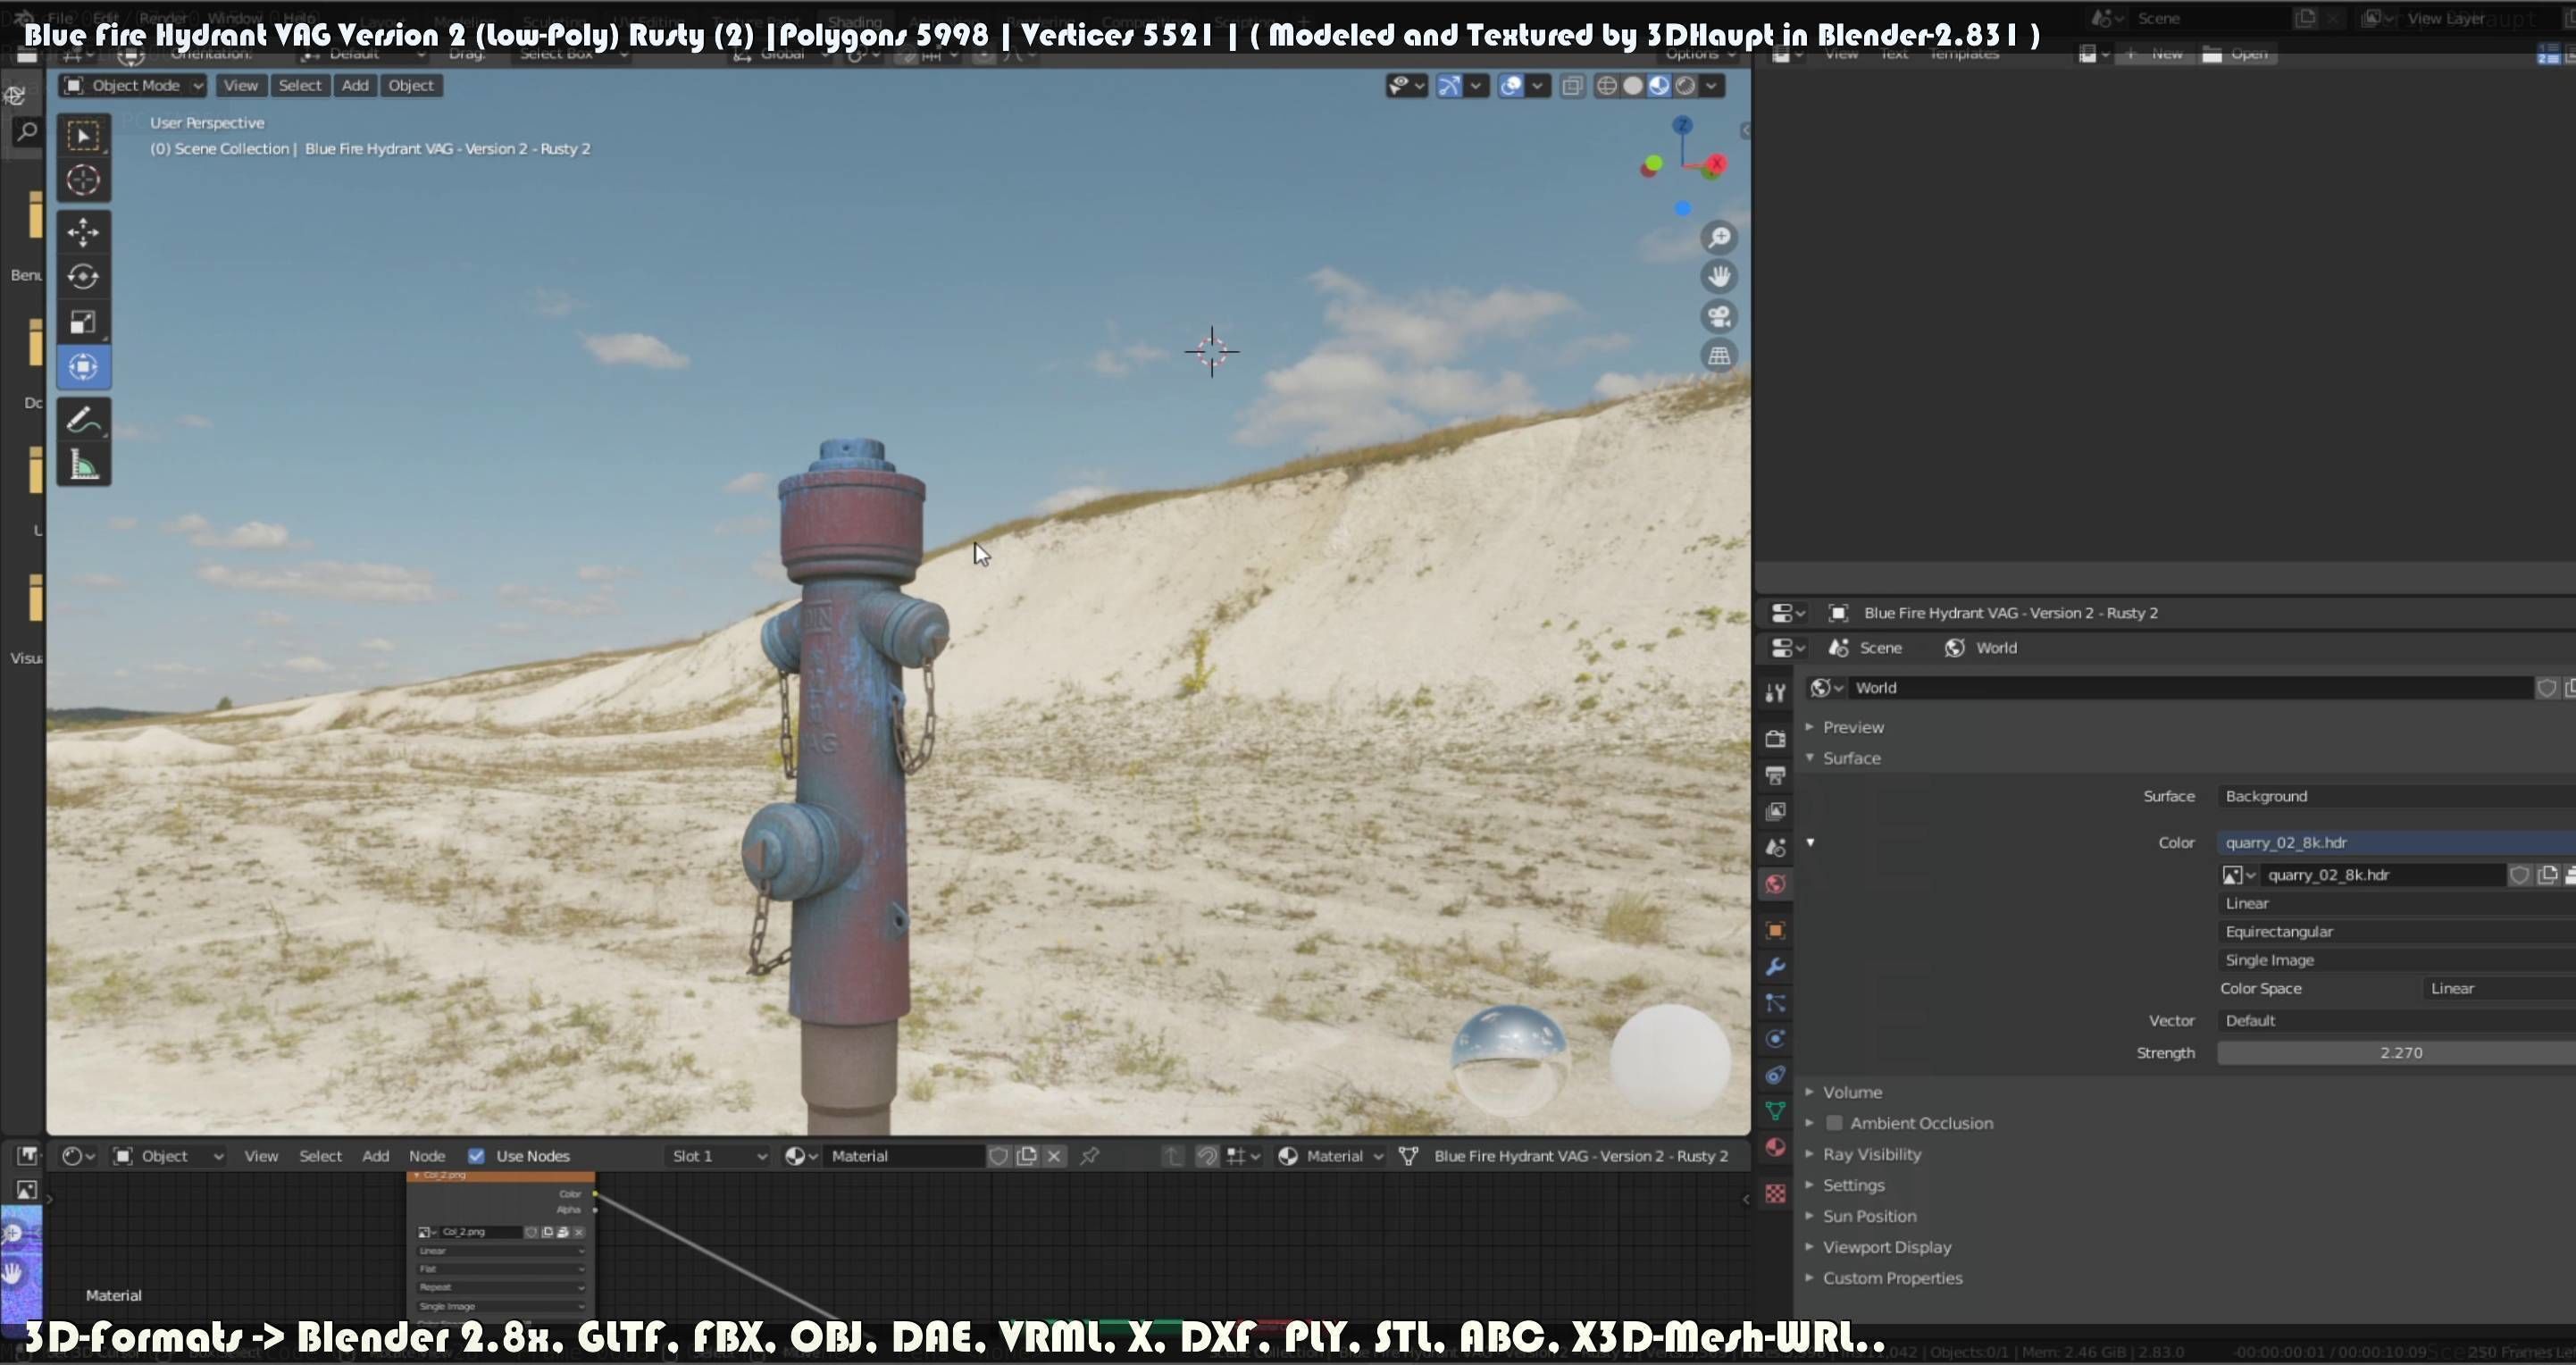Expand the Volume panel
Screen dimensions: 2576x1365
1851,1092
